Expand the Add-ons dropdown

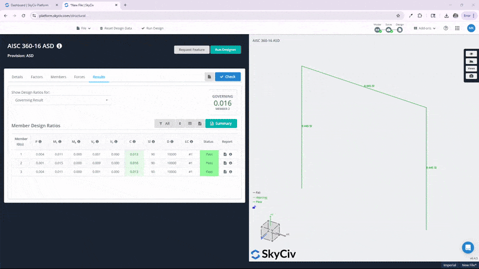[x=425, y=28]
